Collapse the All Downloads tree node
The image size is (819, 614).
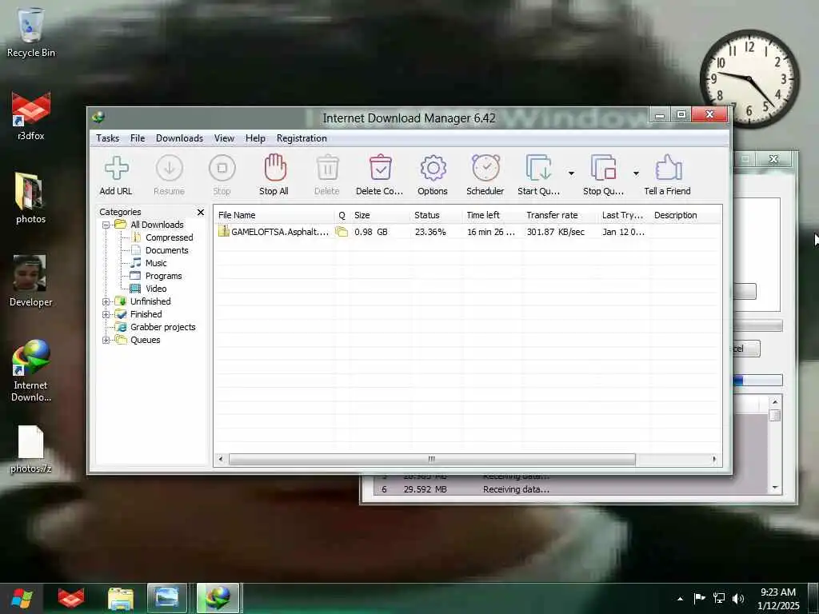[106, 225]
